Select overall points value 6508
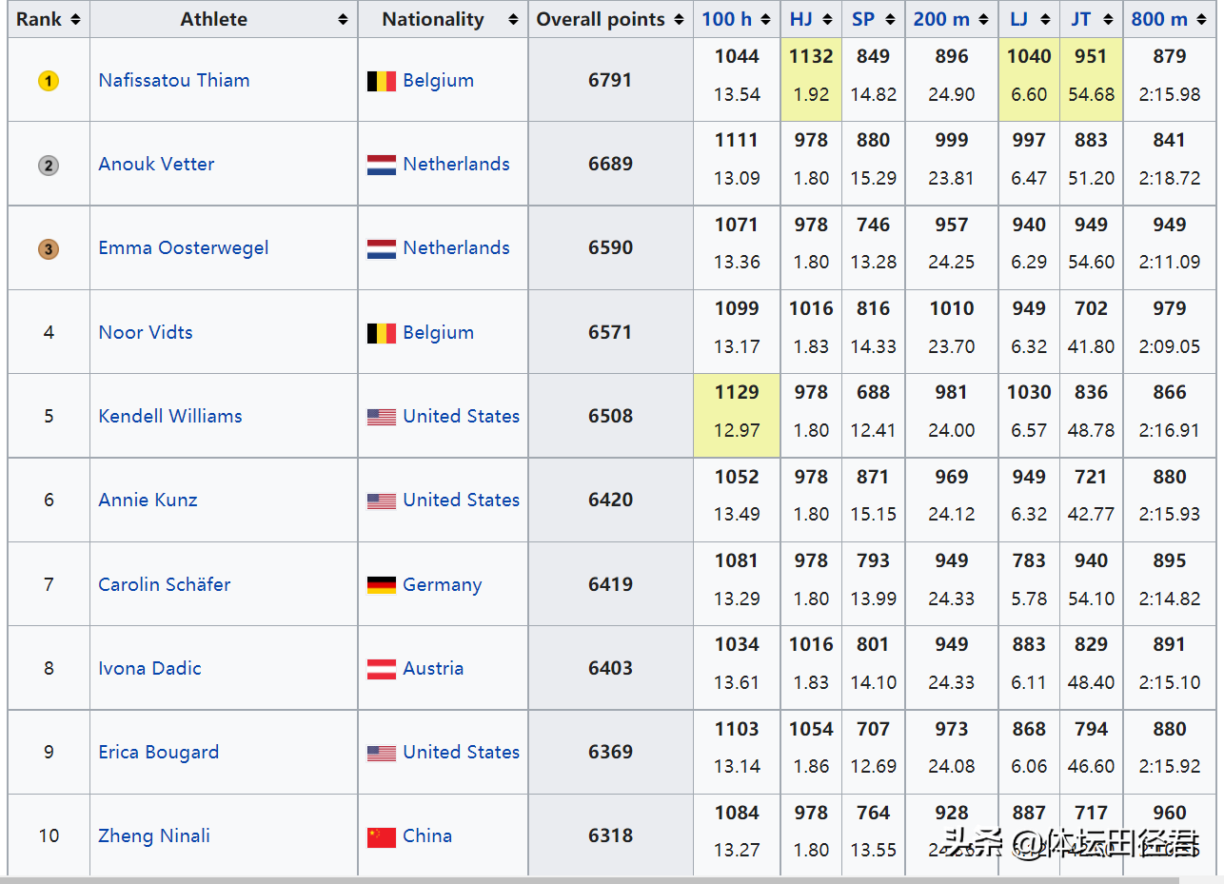Viewport: 1224px width, 884px height. coord(610,417)
